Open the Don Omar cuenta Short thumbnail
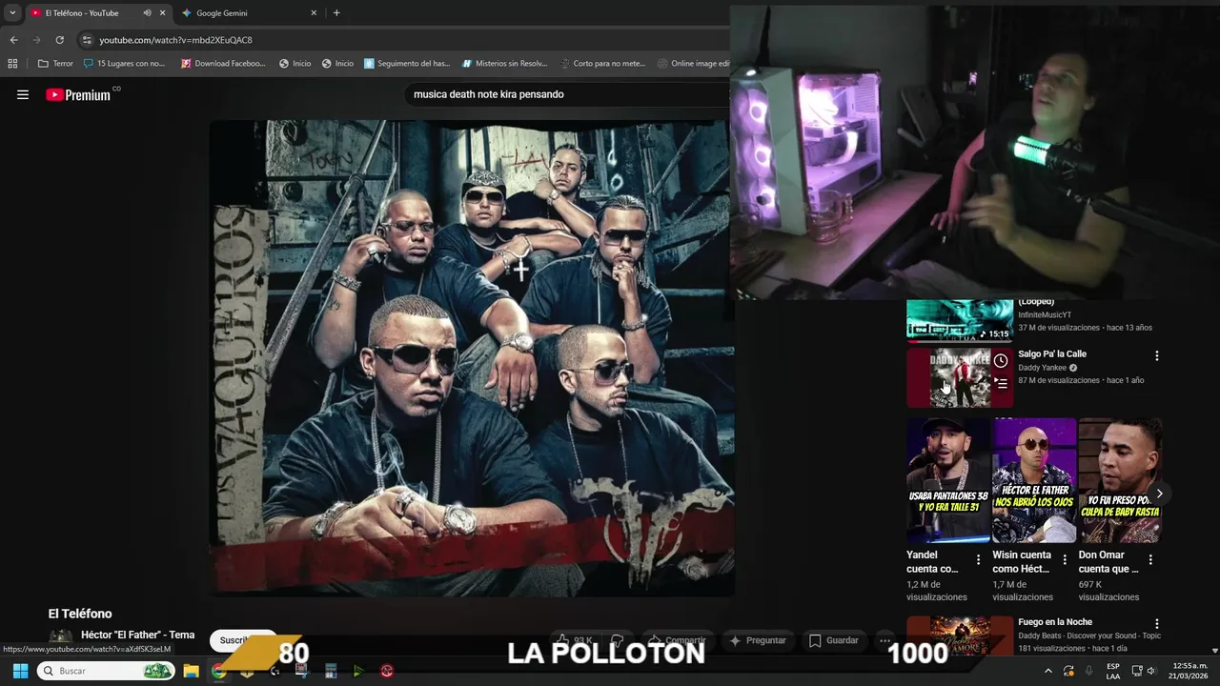The width and height of the screenshot is (1220, 686). pyautogui.click(x=1120, y=480)
